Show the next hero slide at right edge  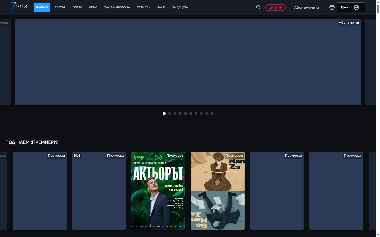click(370, 62)
